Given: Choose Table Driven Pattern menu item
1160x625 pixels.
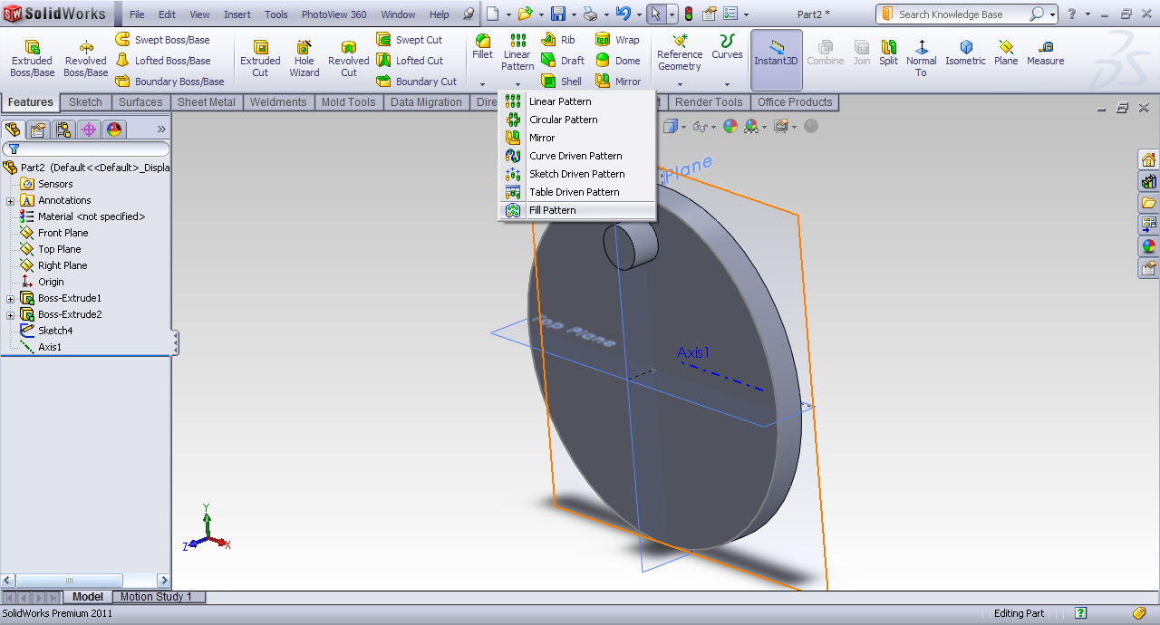Looking at the screenshot, I should (578, 192).
